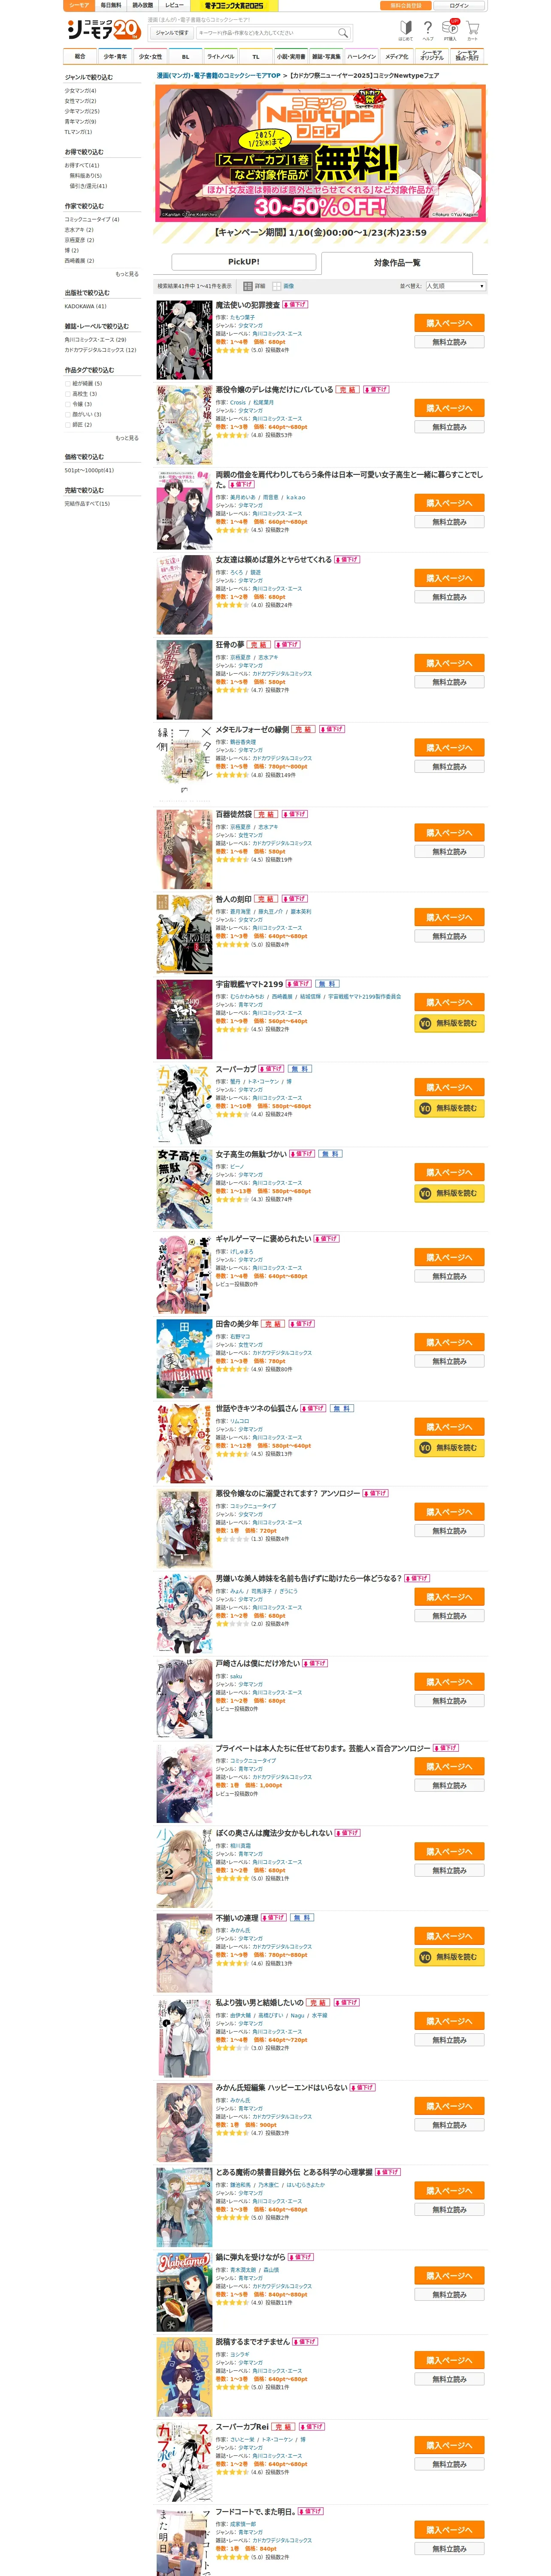Screen dimensions: 551x2576
Task: Click 購入ページへ for 魔法使いの犯罪捜査
Action: click(x=449, y=323)
